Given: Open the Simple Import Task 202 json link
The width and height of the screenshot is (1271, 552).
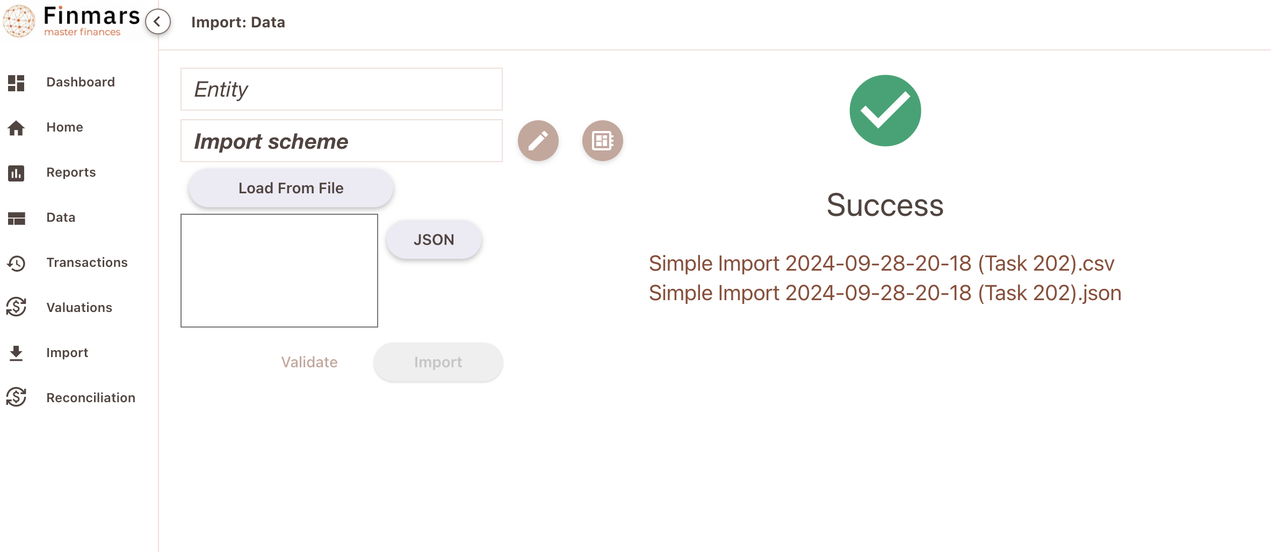Looking at the screenshot, I should [x=885, y=293].
